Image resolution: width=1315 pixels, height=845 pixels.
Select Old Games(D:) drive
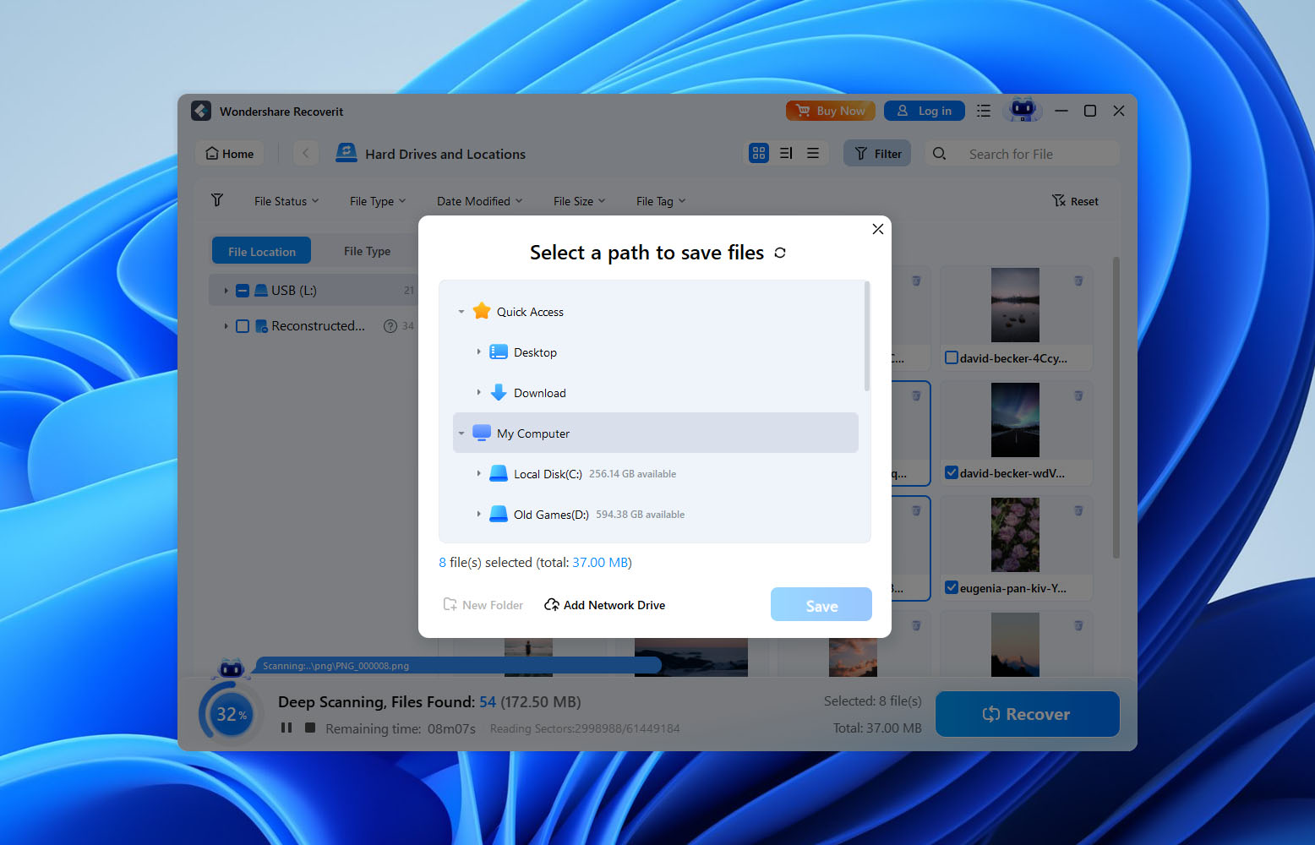tap(551, 515)
